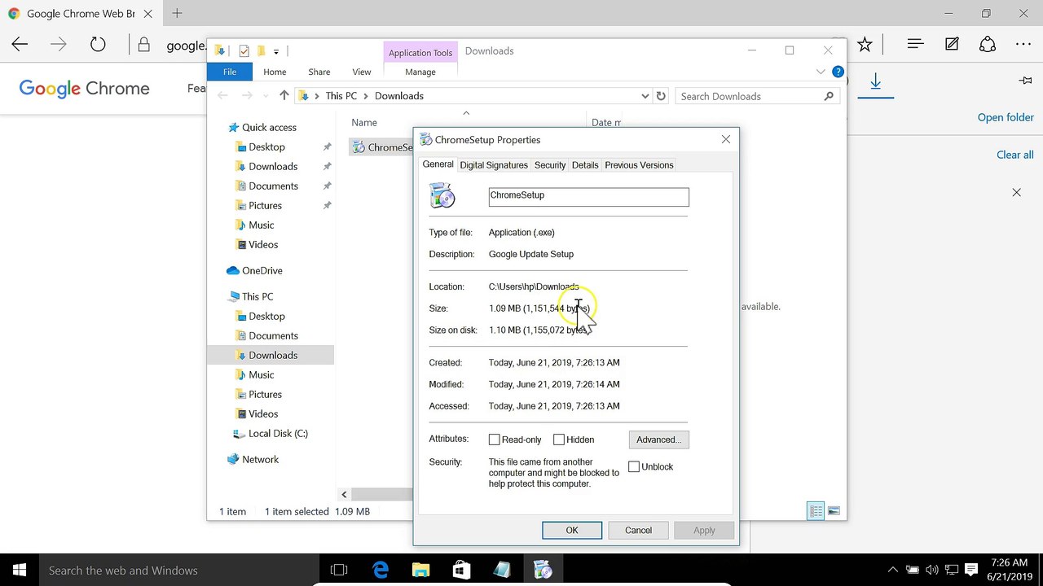The width and height of the screenshot is (1043, 586).
Task: Select Quick access in navigation pane
Action: tap(269, 127)
